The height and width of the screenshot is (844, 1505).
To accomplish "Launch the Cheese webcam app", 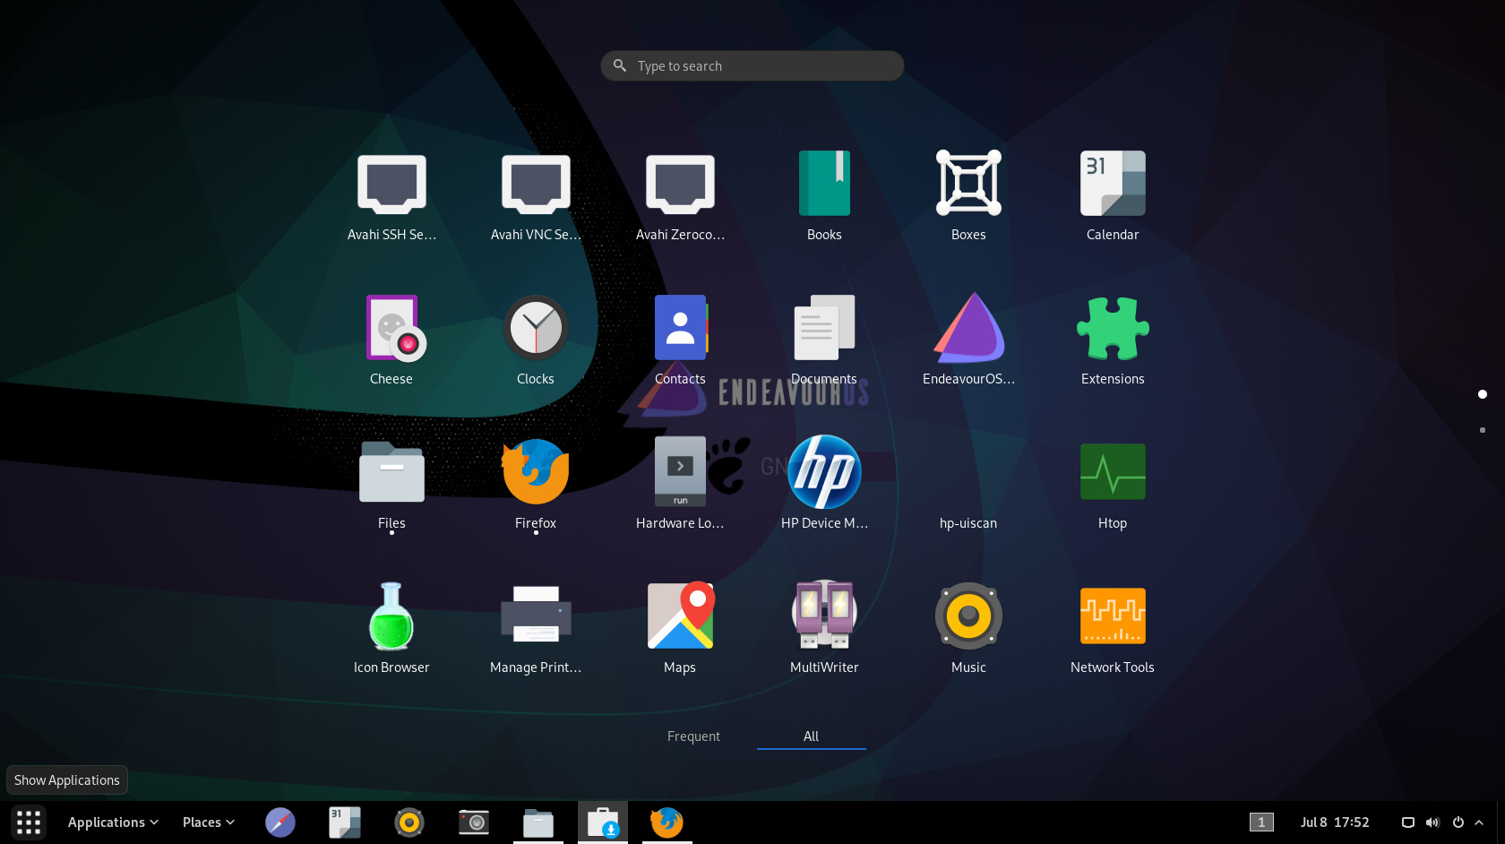I will pos(391,340).
